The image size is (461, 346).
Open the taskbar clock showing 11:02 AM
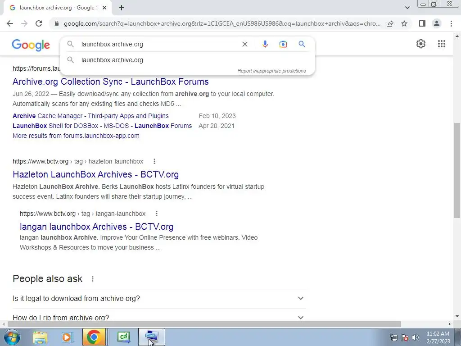click(x=438, y=337)
